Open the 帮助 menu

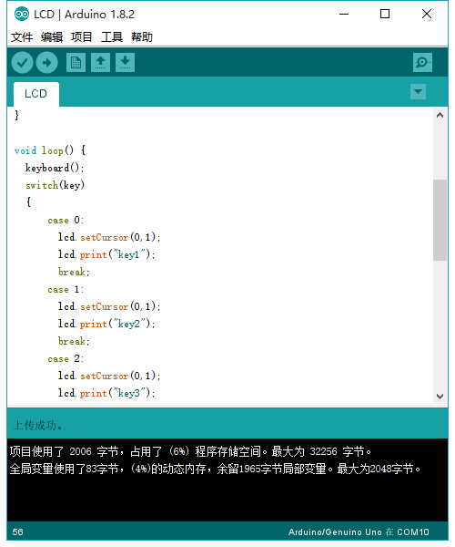142,37
